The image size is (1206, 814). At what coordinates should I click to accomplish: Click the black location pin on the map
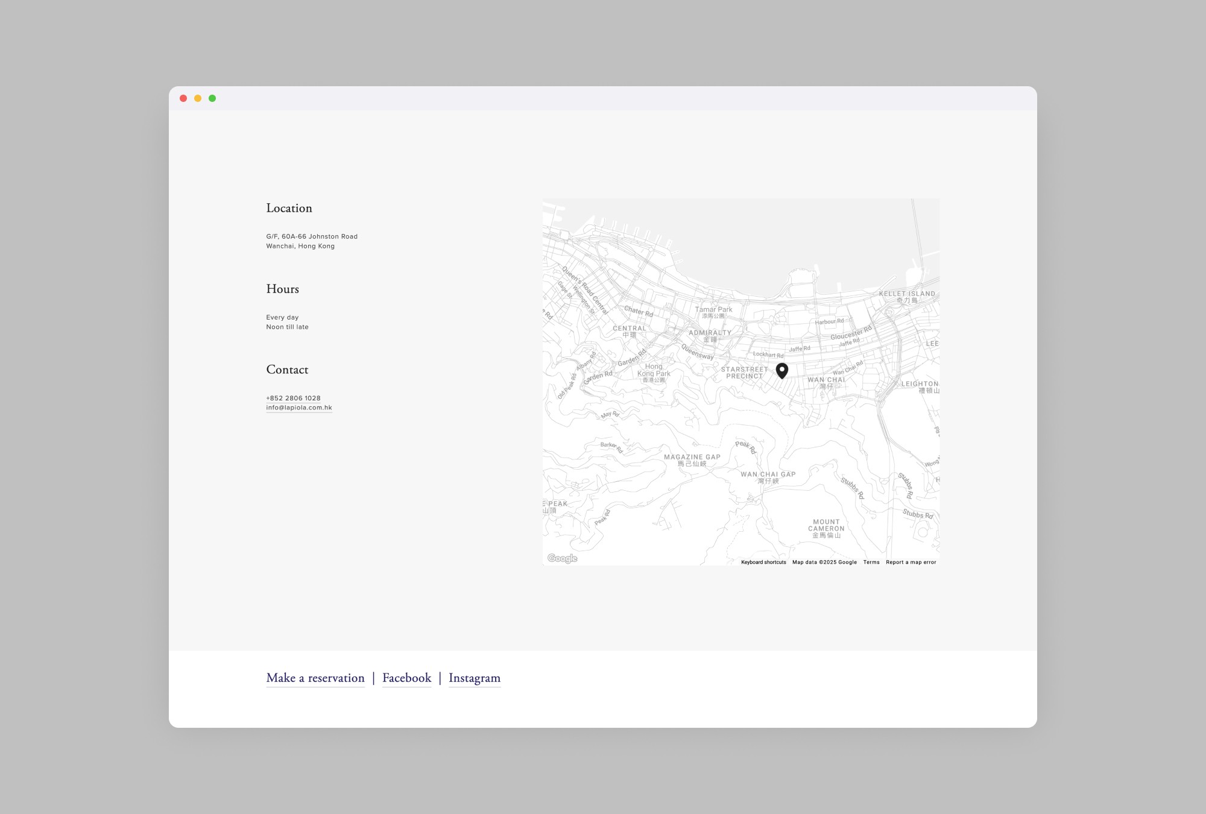coord(781,370)
